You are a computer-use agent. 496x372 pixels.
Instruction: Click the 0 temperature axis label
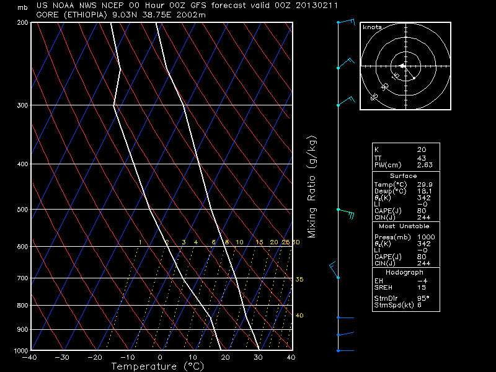click(x=161, y=358)
